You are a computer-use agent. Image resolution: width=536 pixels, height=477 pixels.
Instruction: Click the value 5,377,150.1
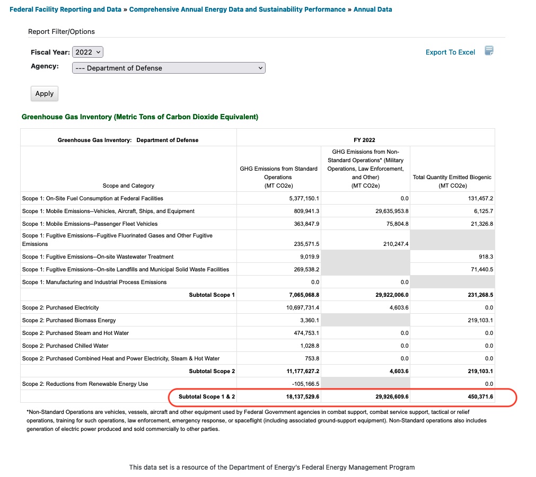[304, 199]
